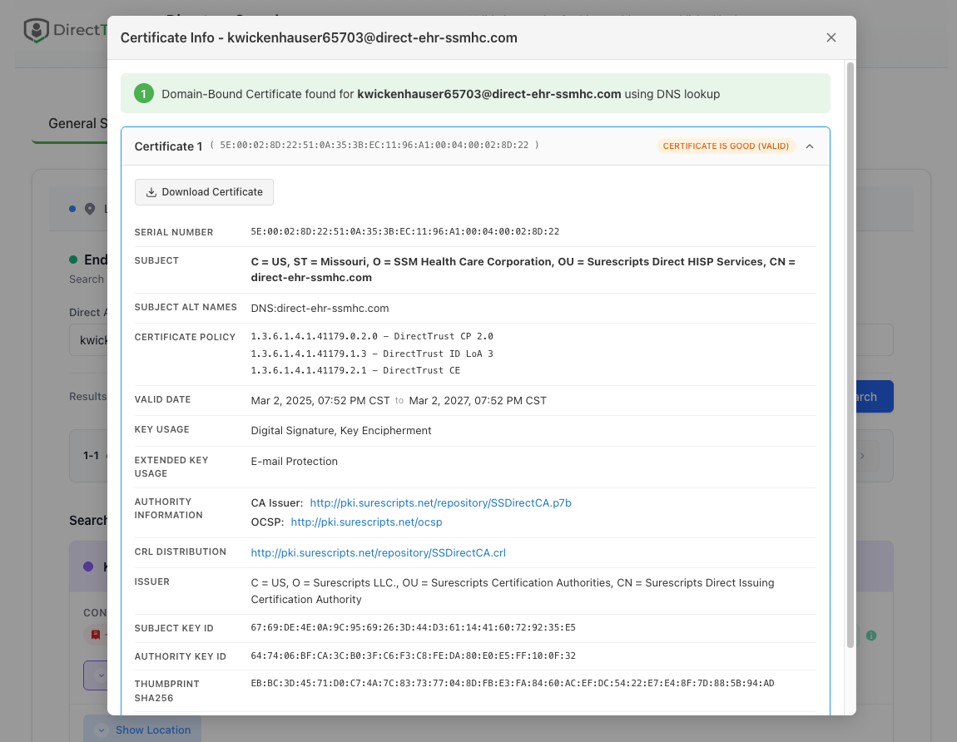Click the Authority Key ID value
The height and width of the screenshot is (742, 957).
pyautogui.click(x=414, y=656)
